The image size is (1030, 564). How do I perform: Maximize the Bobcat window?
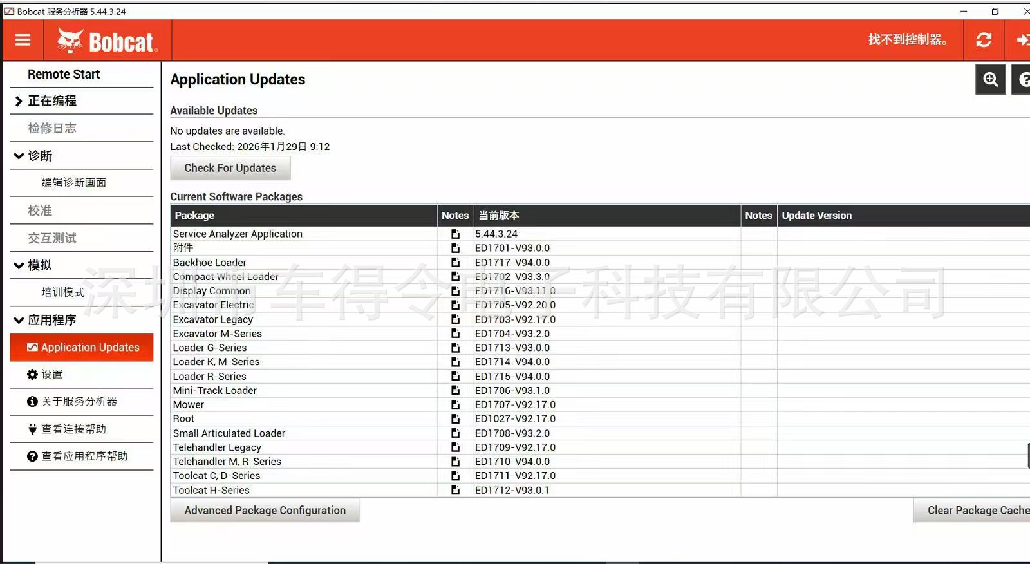tap(995, 11)
